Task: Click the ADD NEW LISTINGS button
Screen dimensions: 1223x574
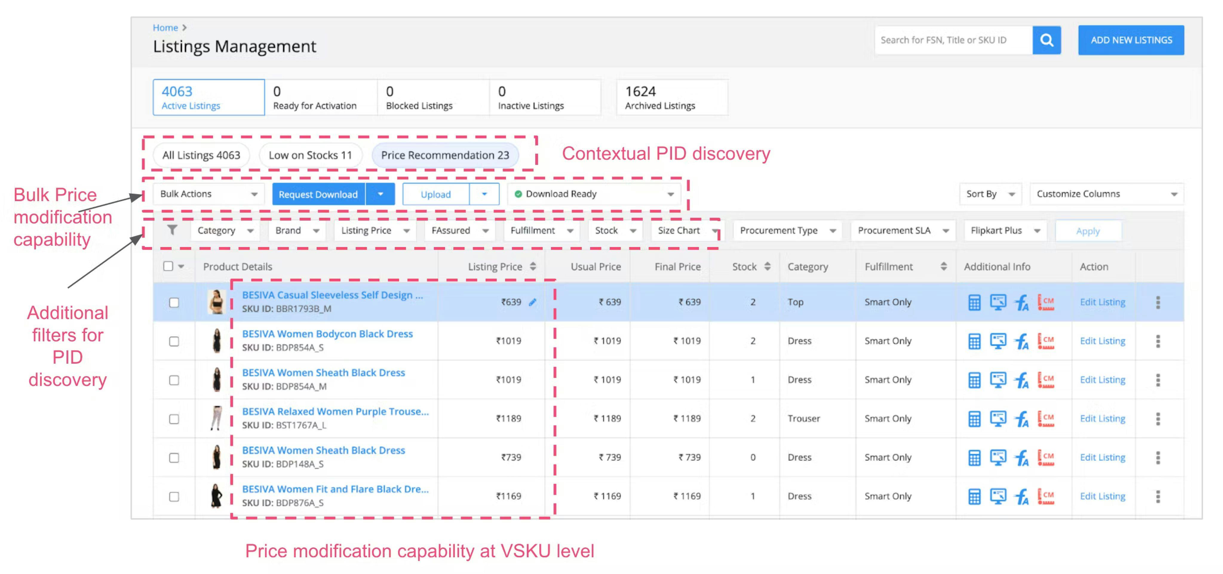Action: coord(1131,40)
